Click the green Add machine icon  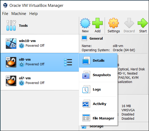pos(98,23)
